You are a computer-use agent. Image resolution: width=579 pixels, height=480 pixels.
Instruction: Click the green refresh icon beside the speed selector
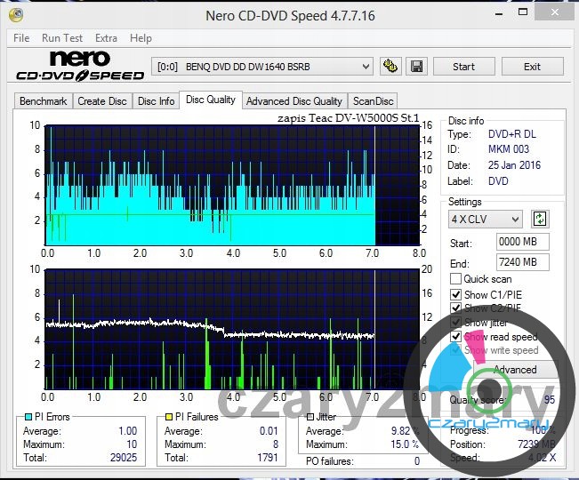tap(540, 219)
